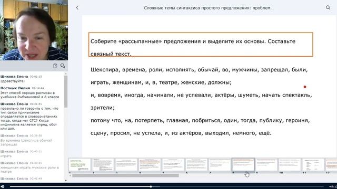The image size is (337, 189).
Task: Select slide thumbnail number 2
Action: 103,164
